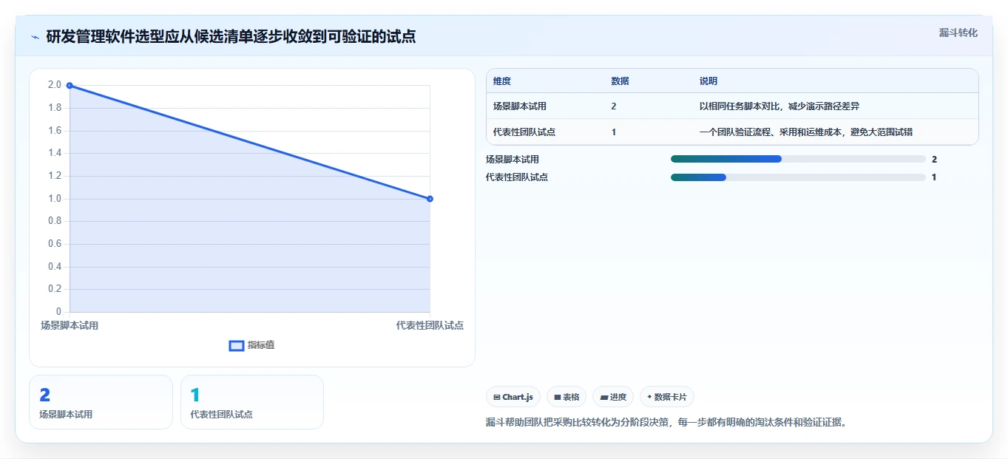Select the 场景脚本试用 table row cell
The height and width of the screenshot is (459, 1008).
click(520, 106)
